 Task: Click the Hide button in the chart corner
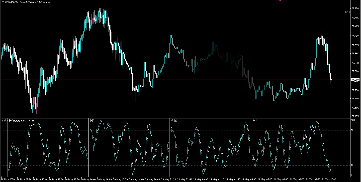click(347, 12)
